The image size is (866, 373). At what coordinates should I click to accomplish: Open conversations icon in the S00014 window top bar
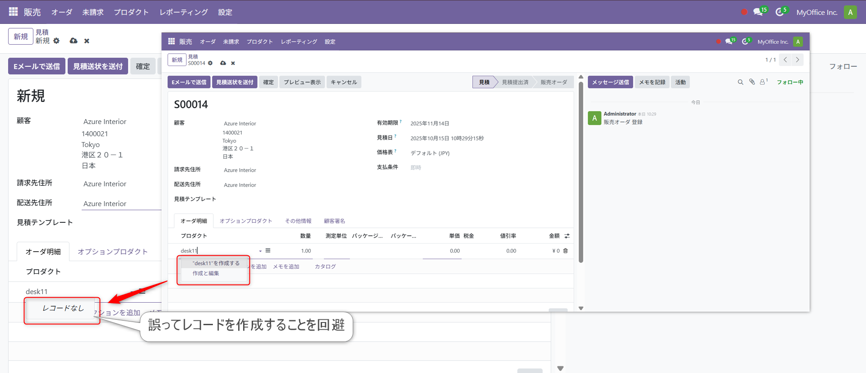pyautogui.click(x=730, y=41)
